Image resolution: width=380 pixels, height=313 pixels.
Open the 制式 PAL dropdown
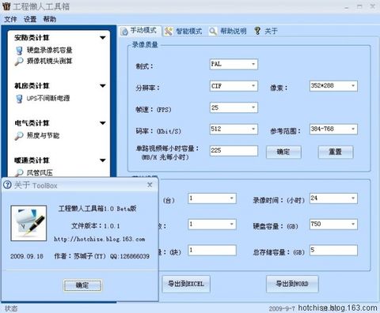coord(253,64)
